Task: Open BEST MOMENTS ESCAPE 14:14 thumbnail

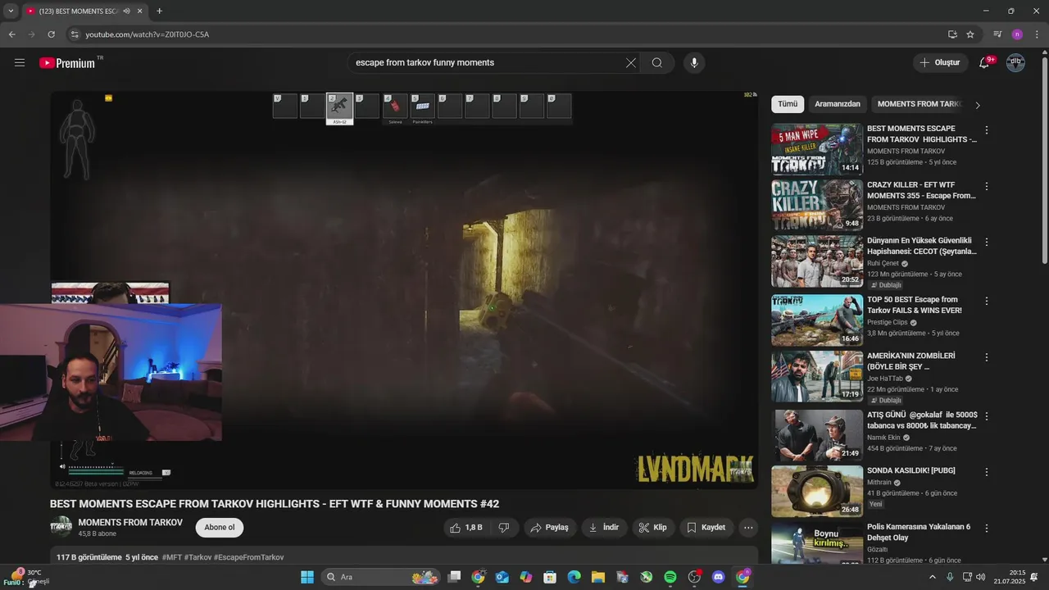Action: point(817,149)
